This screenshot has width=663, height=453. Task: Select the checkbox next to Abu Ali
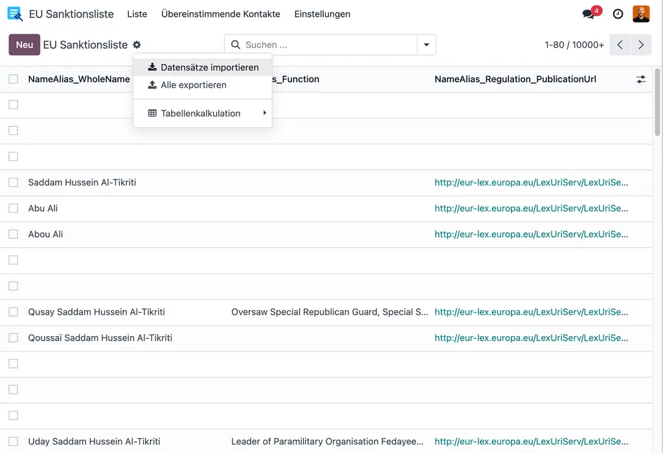point(13,208)
